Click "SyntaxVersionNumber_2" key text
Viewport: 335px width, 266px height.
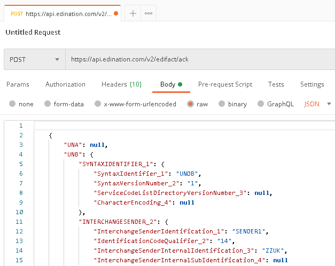[x=137, y=183]
